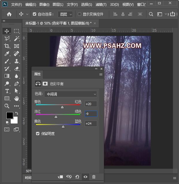The image size is (179, 184).
Task: Change screen mode icon in toolbox
Action: coord(16,130)
